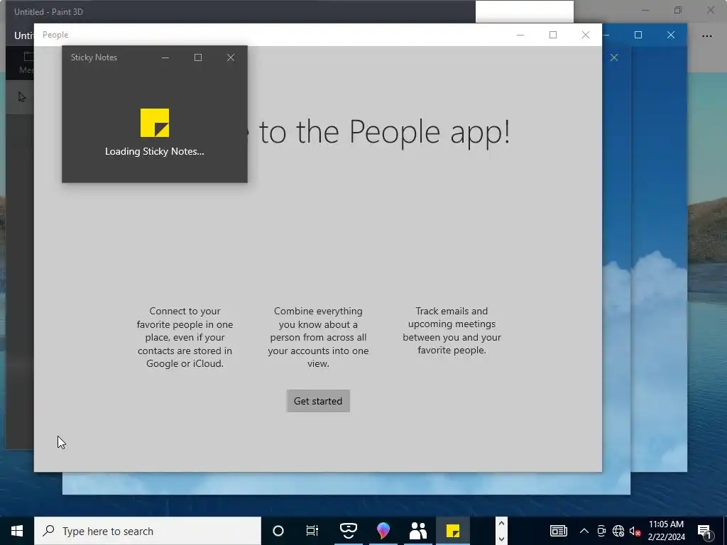Click the 'Untitled - Paint 3D' title text

coord(48,12)
